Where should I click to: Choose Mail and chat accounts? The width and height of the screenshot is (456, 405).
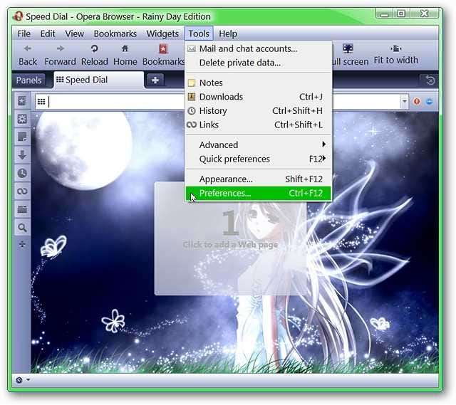tap(258, 48)
